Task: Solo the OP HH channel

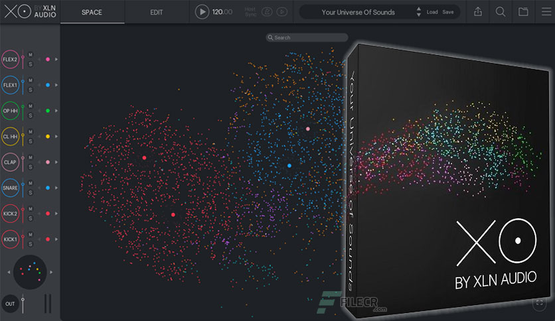Action: (31, 115)
